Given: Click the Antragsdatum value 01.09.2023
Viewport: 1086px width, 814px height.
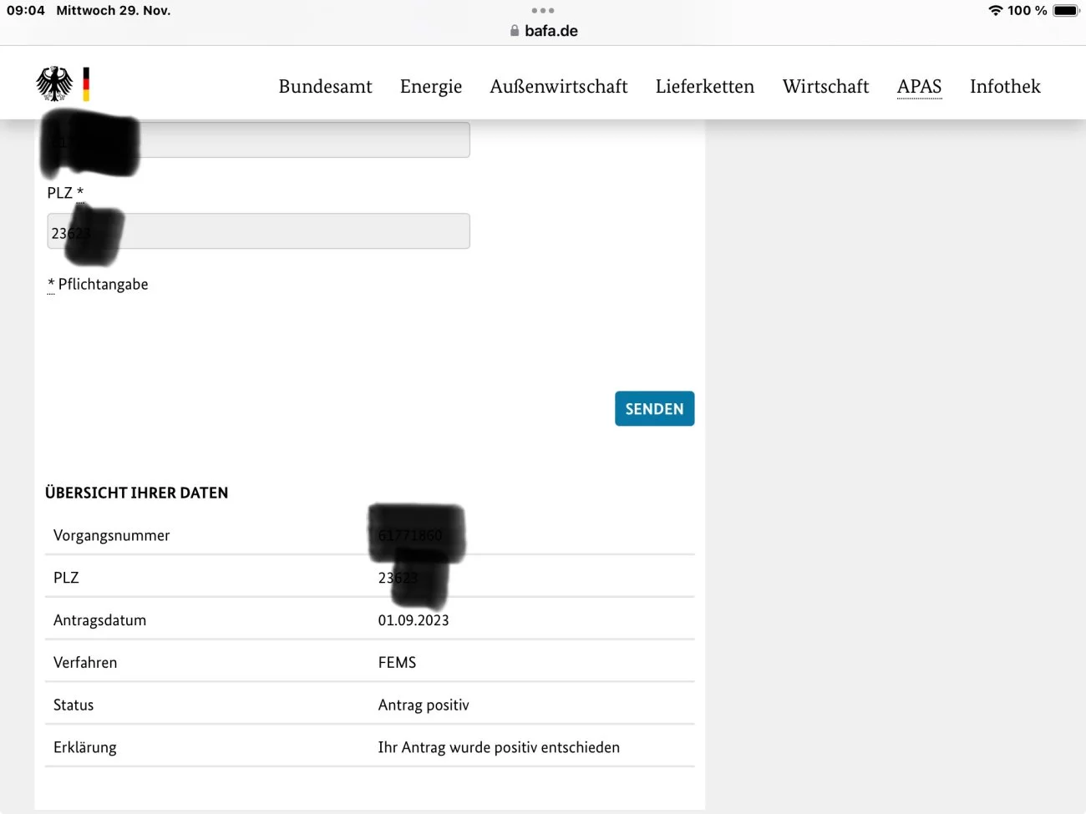Looking at the screenshot, I should pyautogui.click(x=414, y=620).
